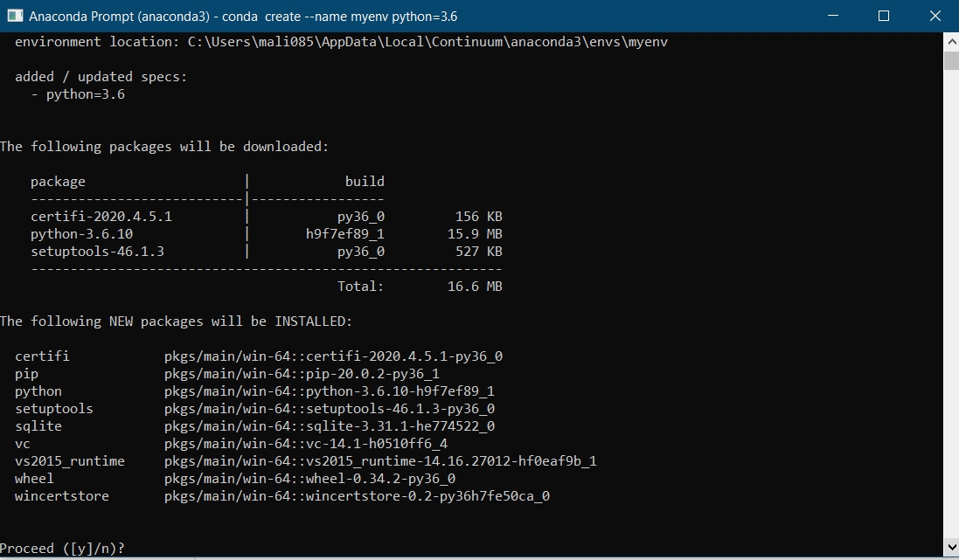Click the vs2015_runtime package name
This screenshot has width=959, height=560.
coord(70,461)
